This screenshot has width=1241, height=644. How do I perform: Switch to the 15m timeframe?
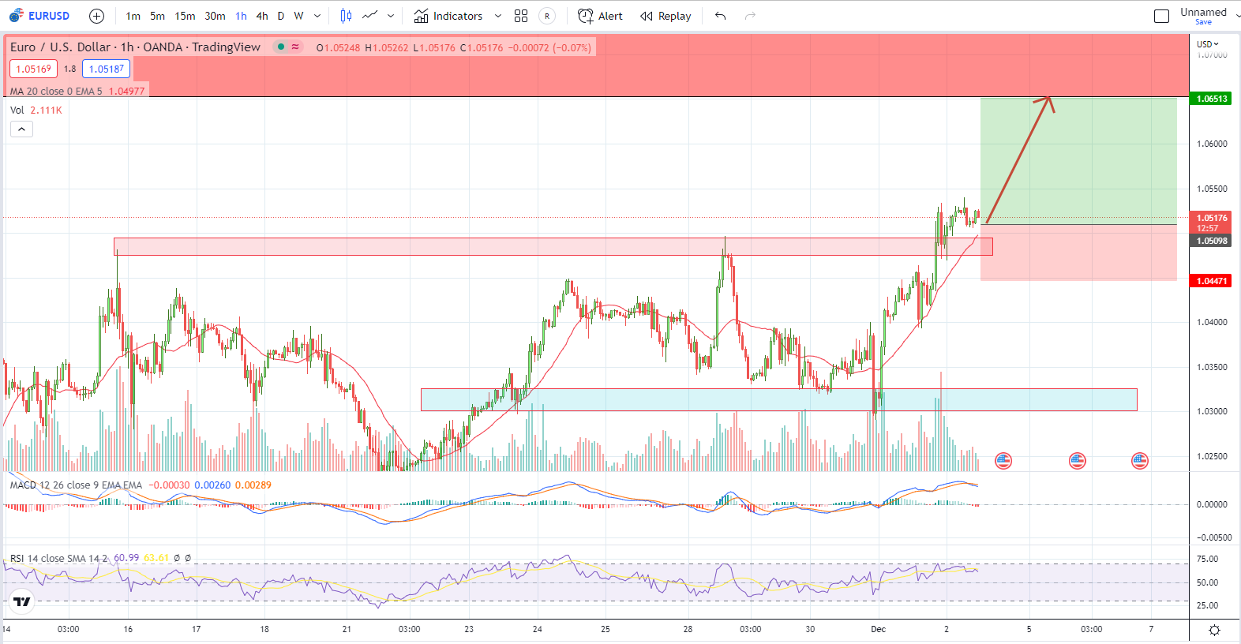click(185, 16)
